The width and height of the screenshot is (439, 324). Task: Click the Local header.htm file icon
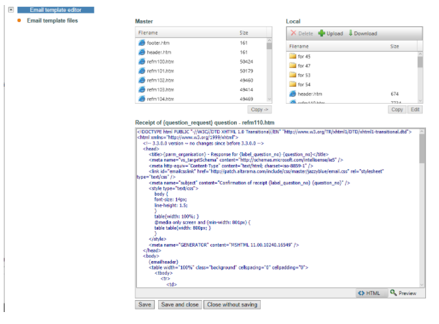tap(293, 94)
